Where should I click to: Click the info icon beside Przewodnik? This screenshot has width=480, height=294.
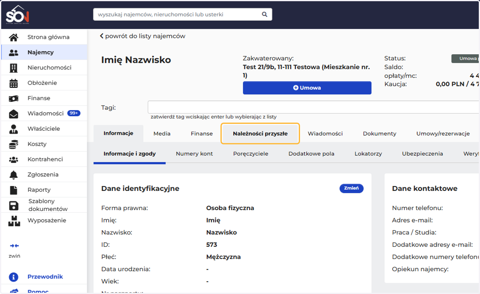click(x=14, y=277)
